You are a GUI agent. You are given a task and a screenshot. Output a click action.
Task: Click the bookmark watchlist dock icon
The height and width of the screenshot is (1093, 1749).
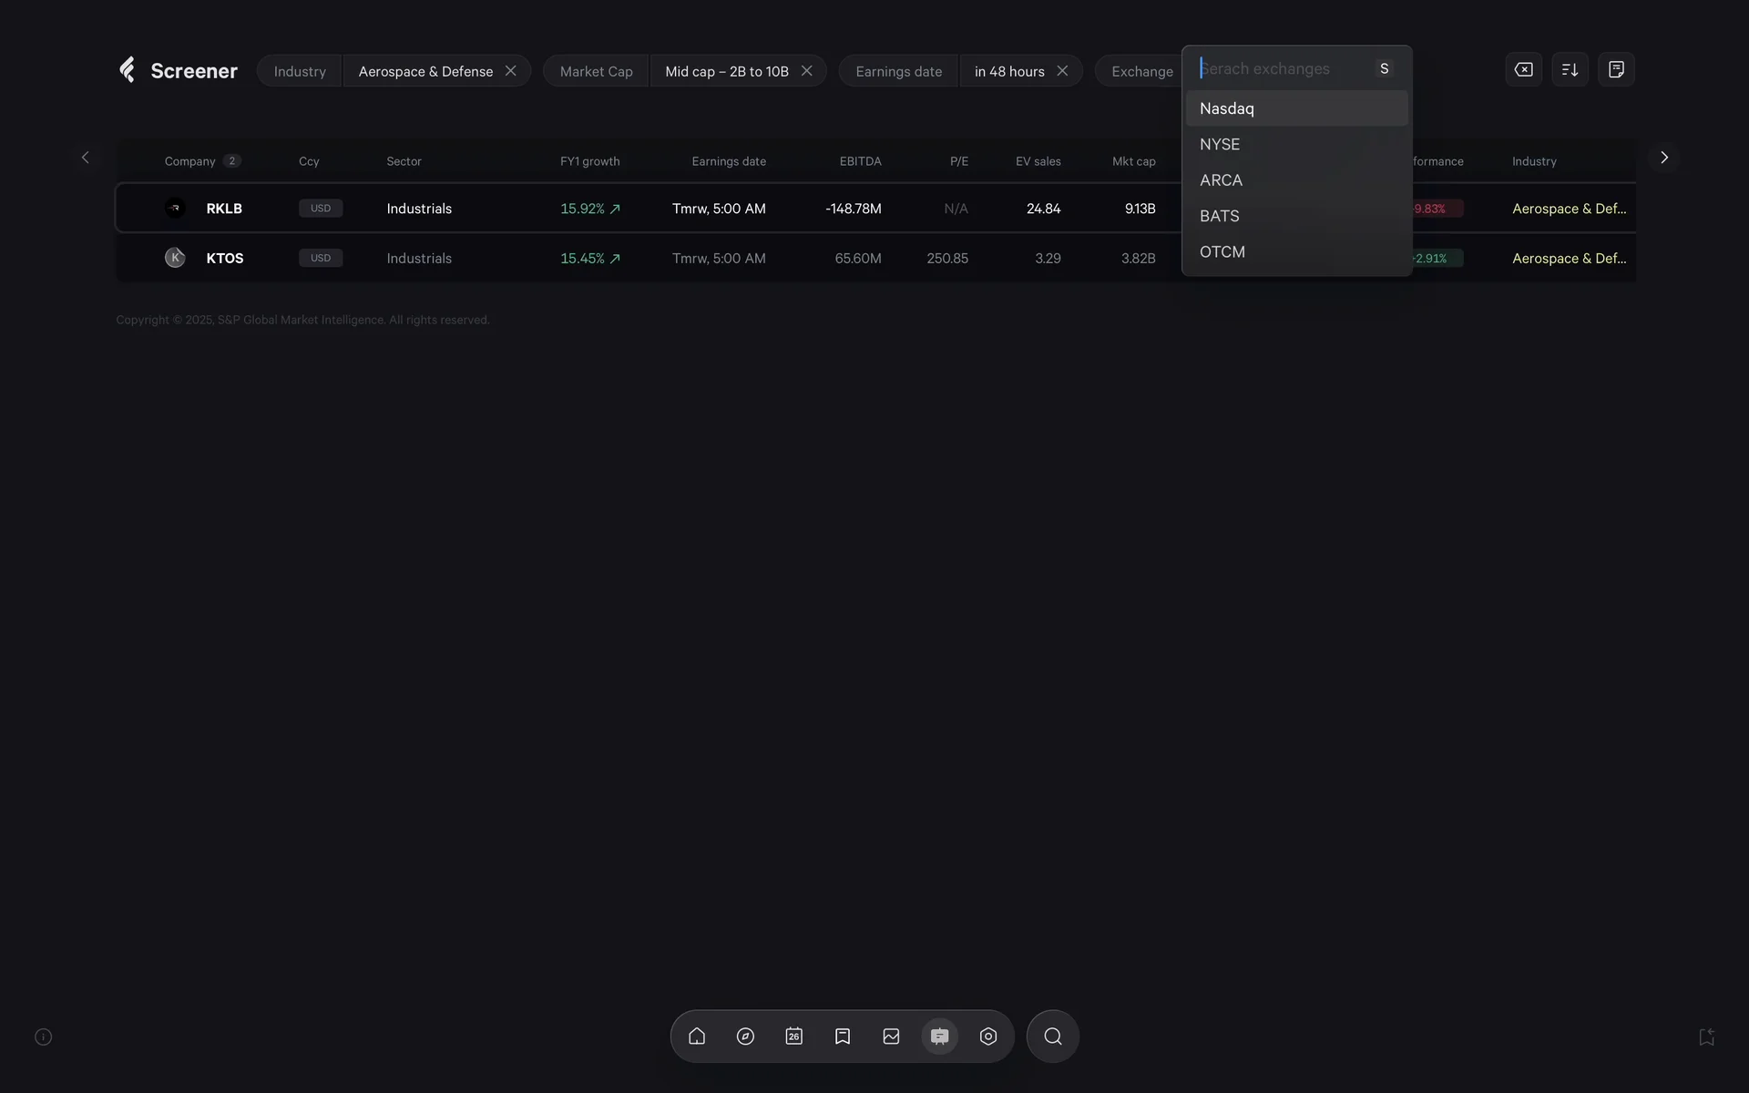[x=843, y=1037]
